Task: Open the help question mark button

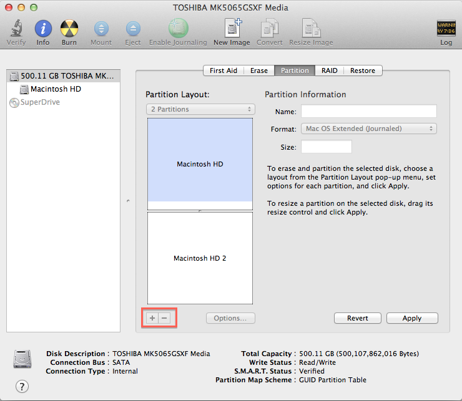Action: (22, 386)
